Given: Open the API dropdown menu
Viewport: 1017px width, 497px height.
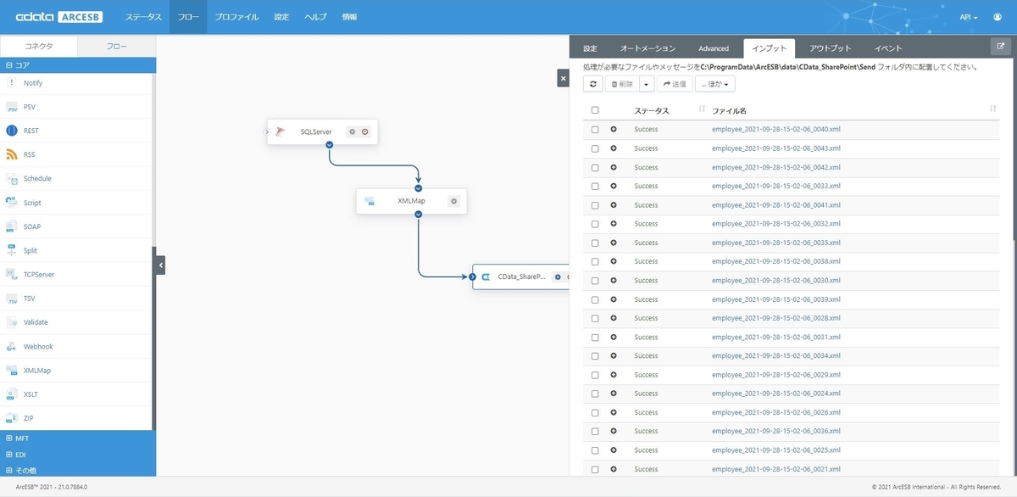Looking at the screenshot, I should pyautogui.click(x=969, y=17).
